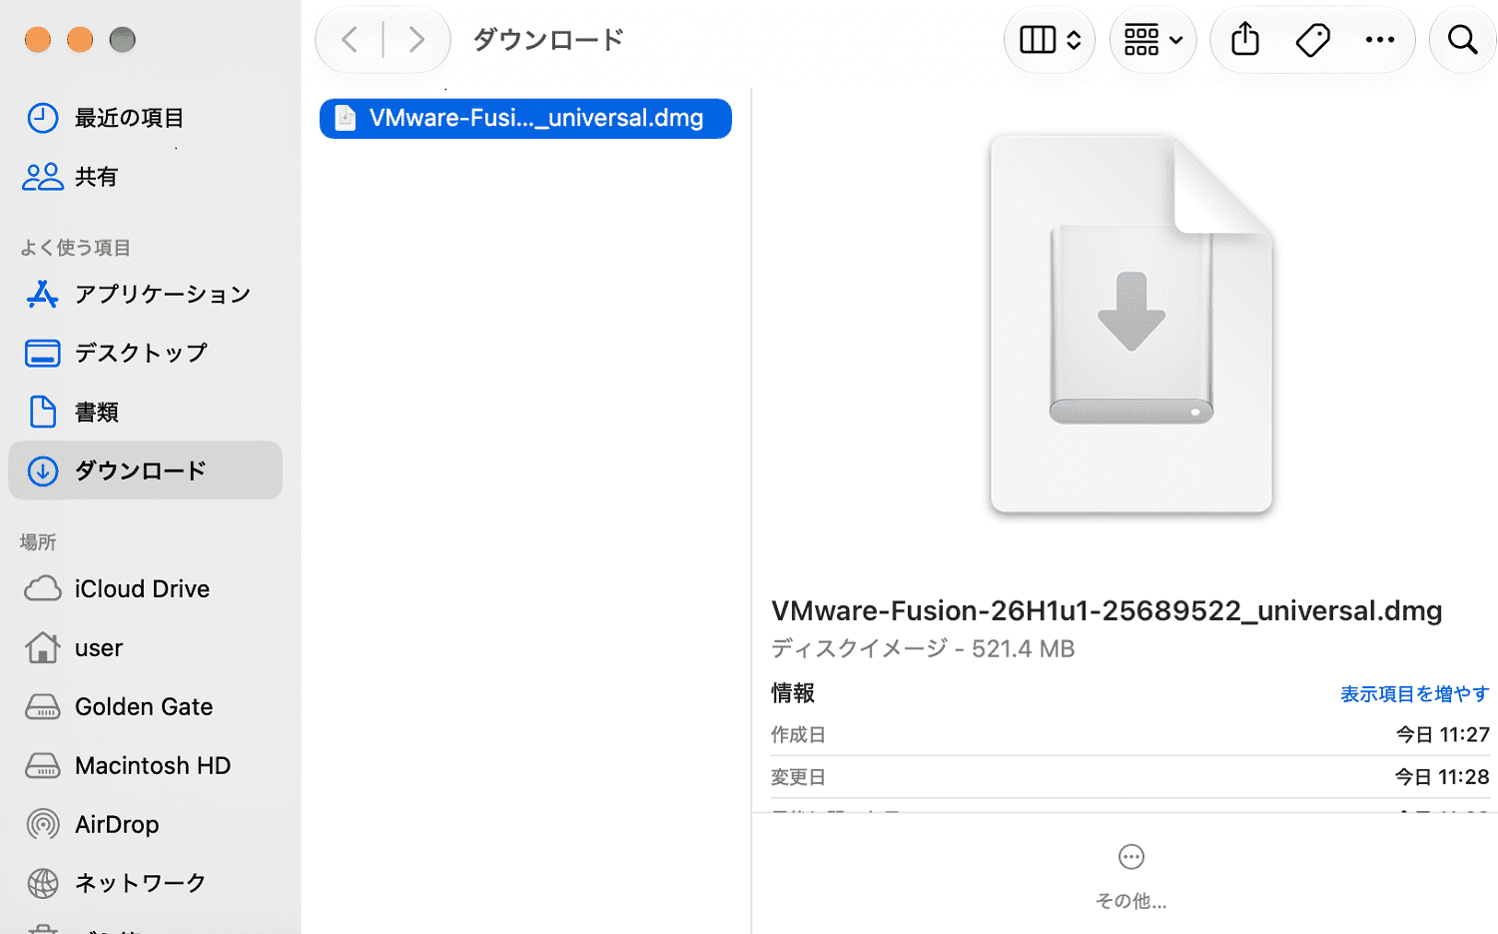The image size is (1498, 934).
Task: Click the 変更日 value 今日 11:28
Action: click(x=1442, y=777)
